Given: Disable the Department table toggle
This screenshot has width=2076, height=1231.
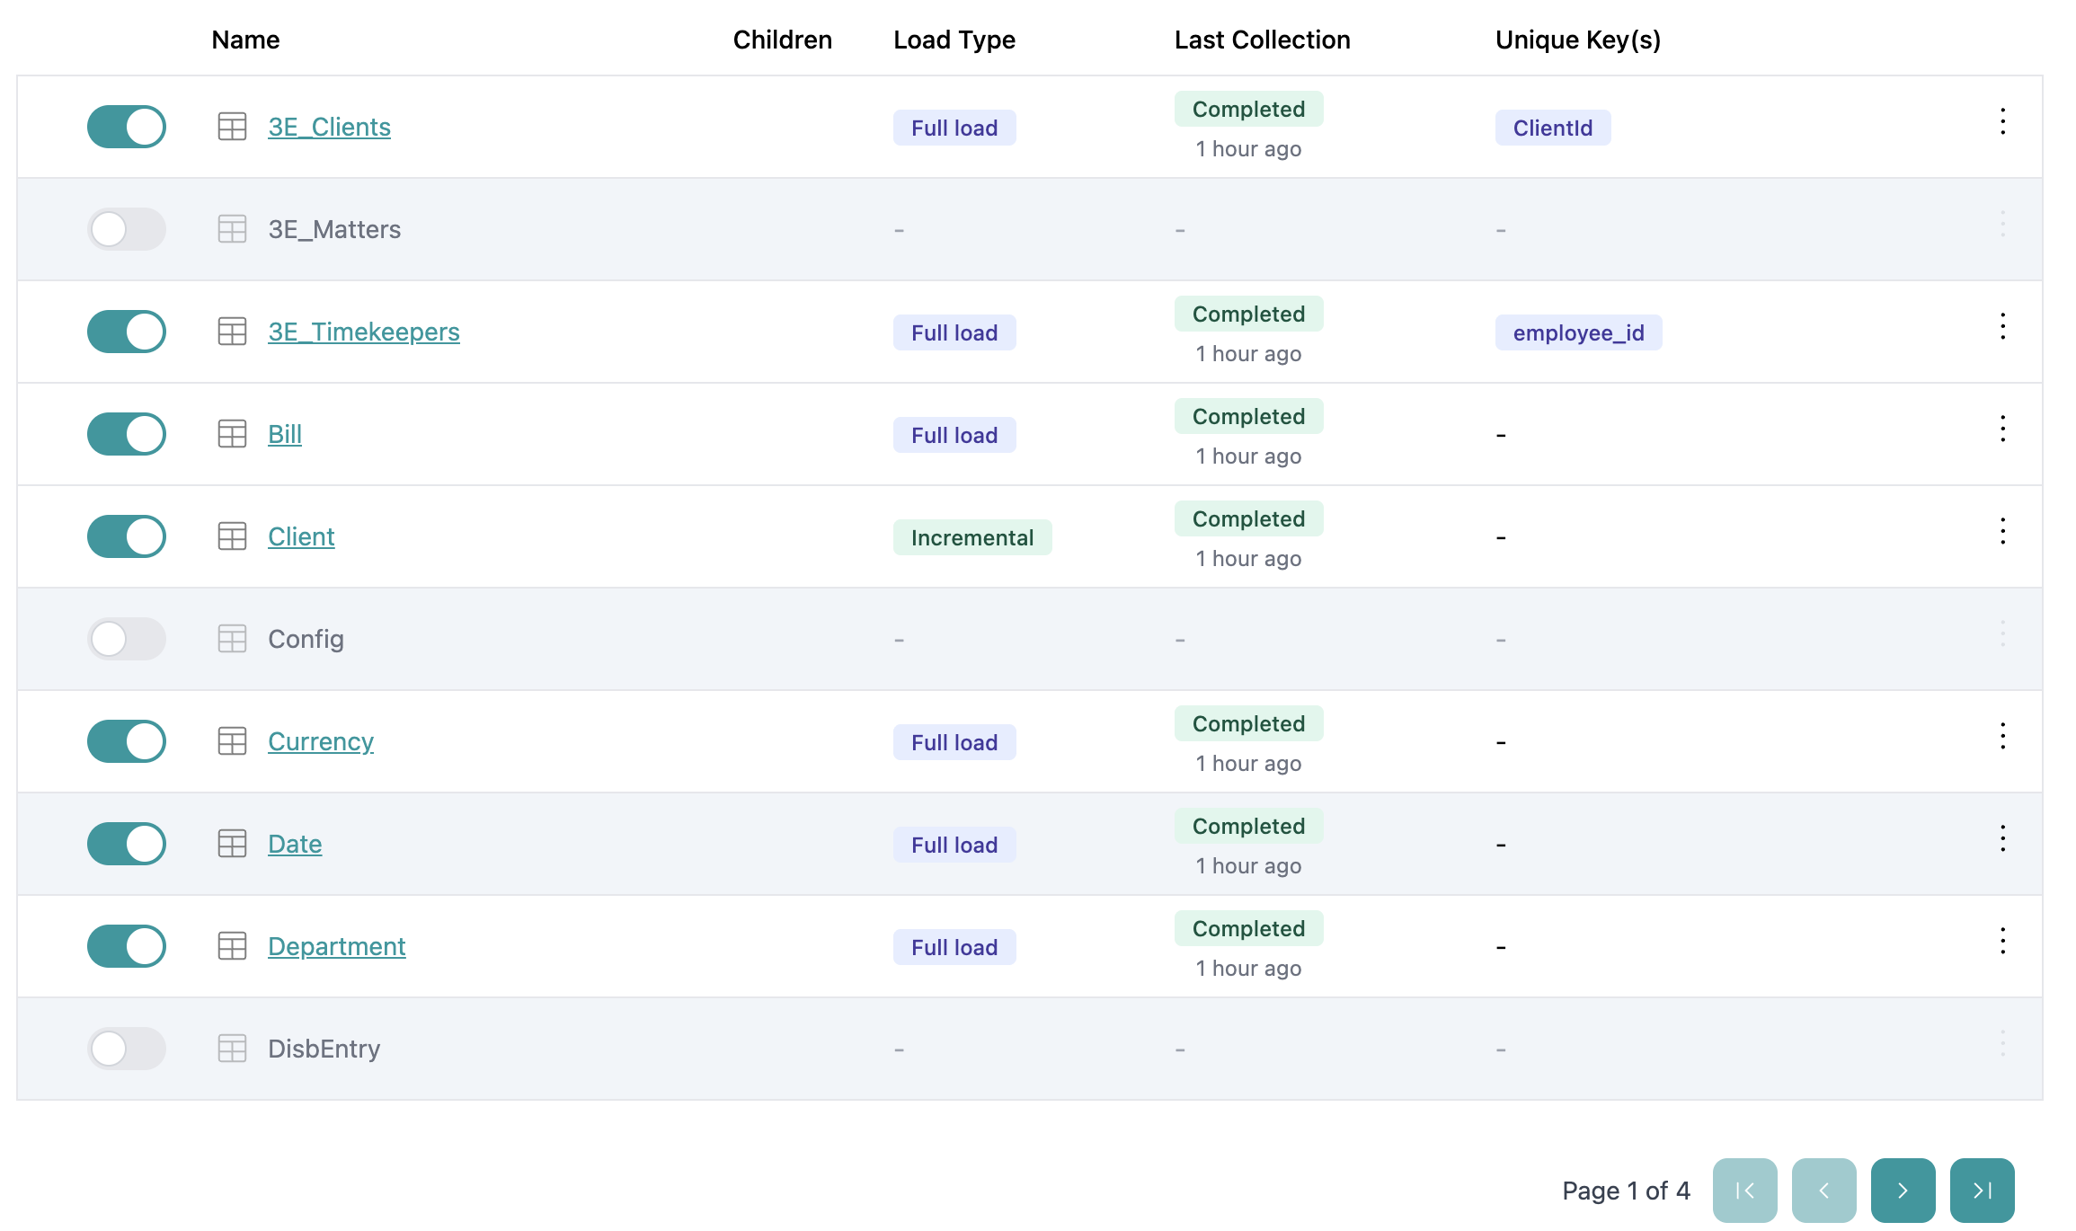Looking at the screenshot, I should pyautogui.click(x=127, y=946).
